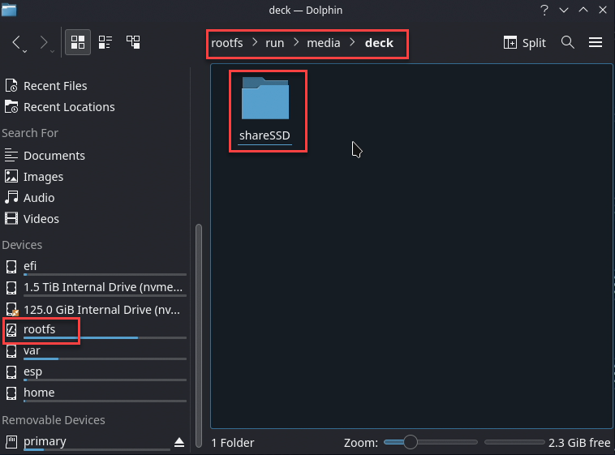Click the Removable Devices section header
Image resolution: width=615 pixels, height=455 pixels.
(54, 420)
